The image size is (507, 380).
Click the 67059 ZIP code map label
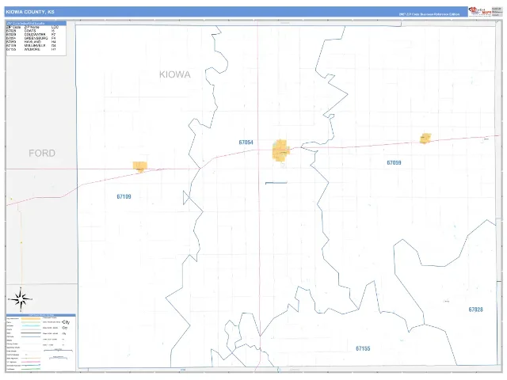(394, 162)
